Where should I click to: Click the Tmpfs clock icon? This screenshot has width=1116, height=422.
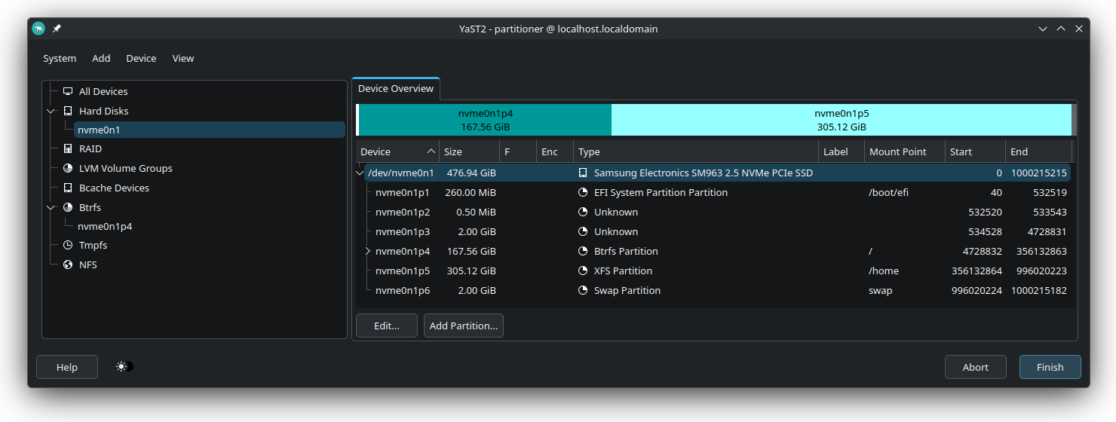(68, 246)
